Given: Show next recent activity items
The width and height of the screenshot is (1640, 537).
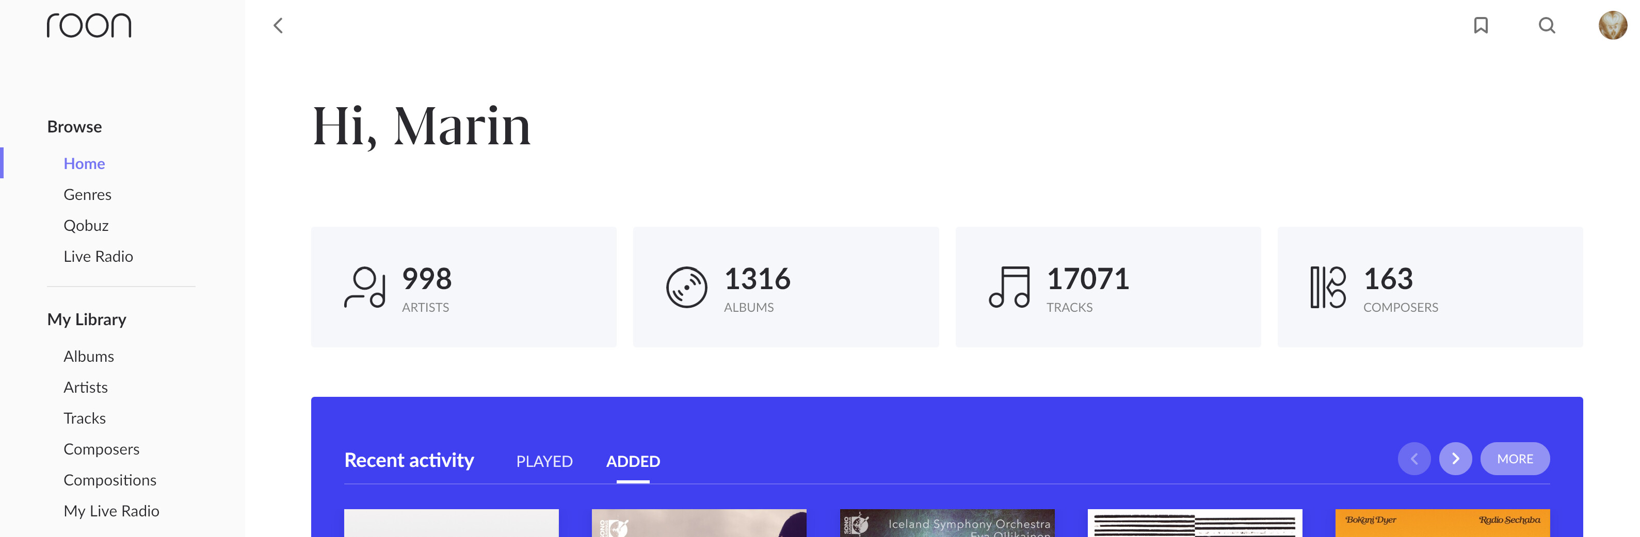Looking at the screenshot, I should 1455,459.
